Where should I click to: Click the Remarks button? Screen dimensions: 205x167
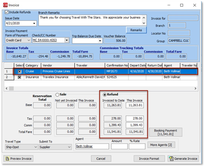[136, 30]
